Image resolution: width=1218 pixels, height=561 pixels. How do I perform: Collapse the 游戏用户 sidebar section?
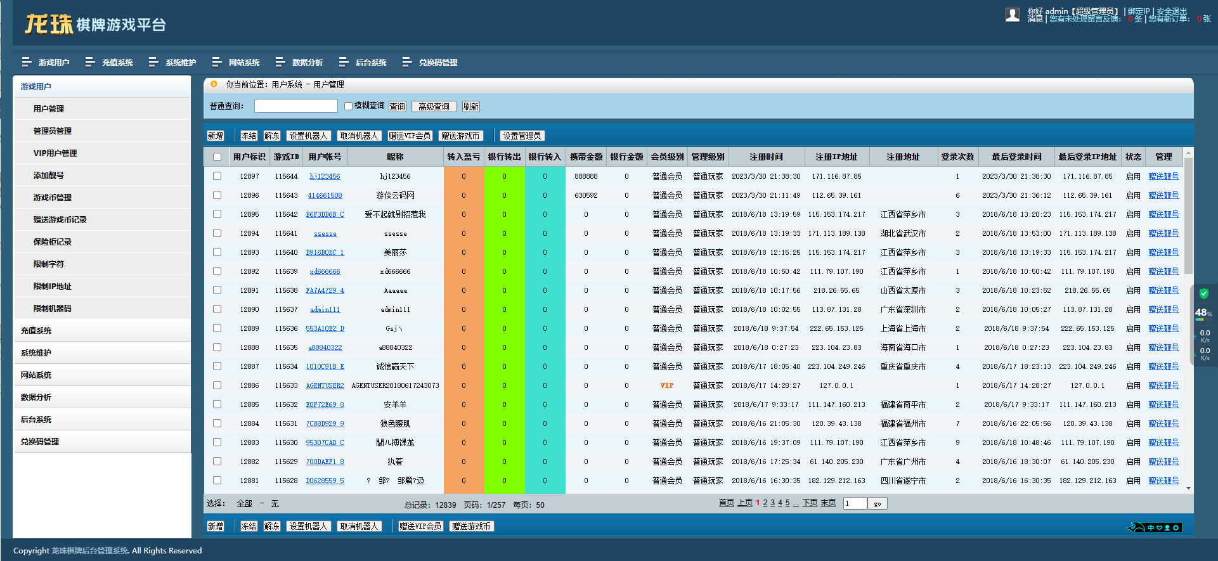101,86
